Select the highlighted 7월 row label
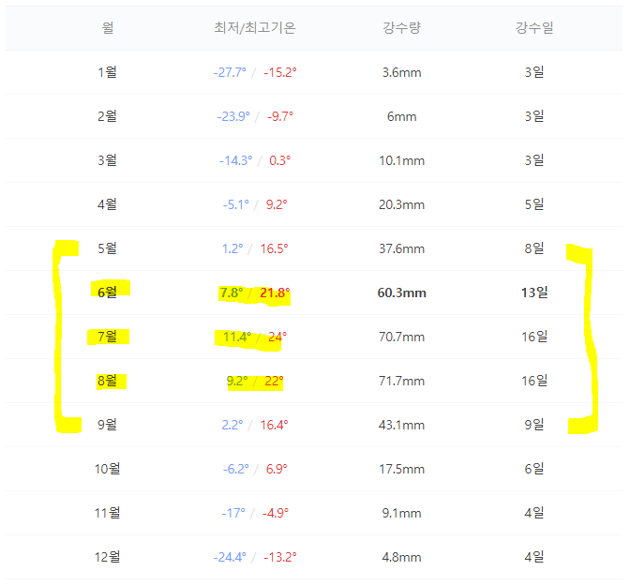 click(x=107, y=336)
